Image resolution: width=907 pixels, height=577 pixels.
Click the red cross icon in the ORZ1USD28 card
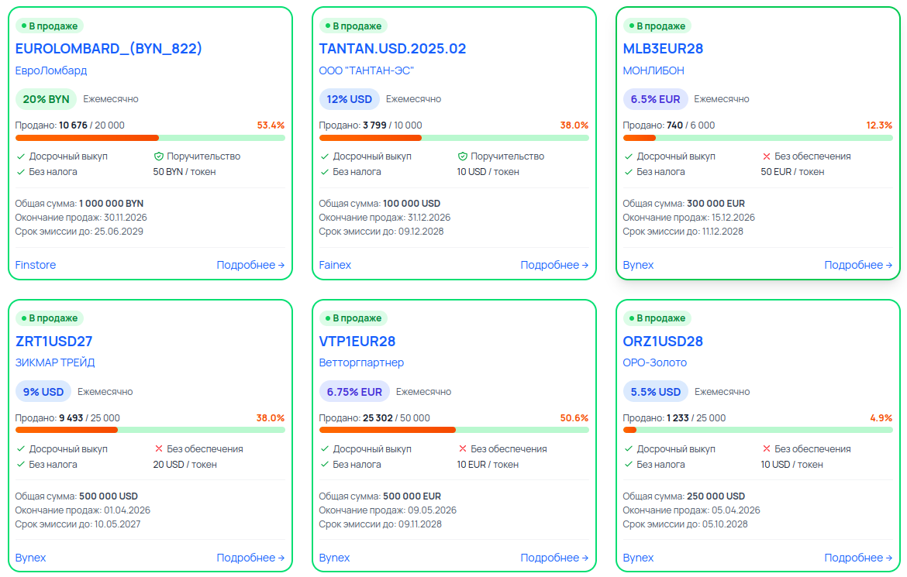click(x=767, y=449)
